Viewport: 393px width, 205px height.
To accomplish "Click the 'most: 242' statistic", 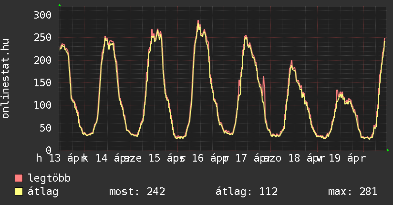I will coord(137,192).
